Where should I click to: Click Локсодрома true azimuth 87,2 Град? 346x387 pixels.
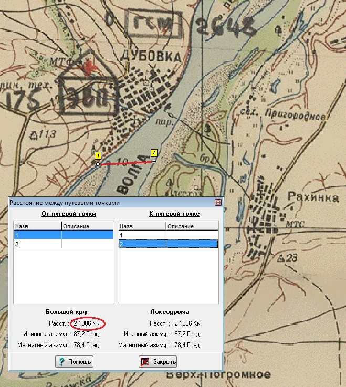[x=187, y=334]
